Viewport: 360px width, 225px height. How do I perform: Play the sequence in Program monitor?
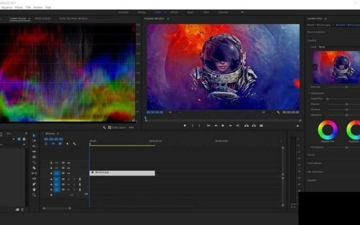[x=223, y=126]
